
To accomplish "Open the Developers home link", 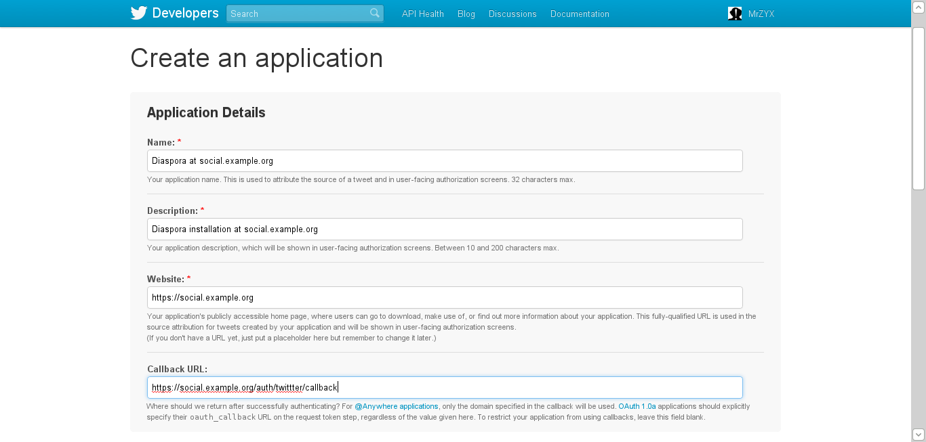I will pos(185,14).
